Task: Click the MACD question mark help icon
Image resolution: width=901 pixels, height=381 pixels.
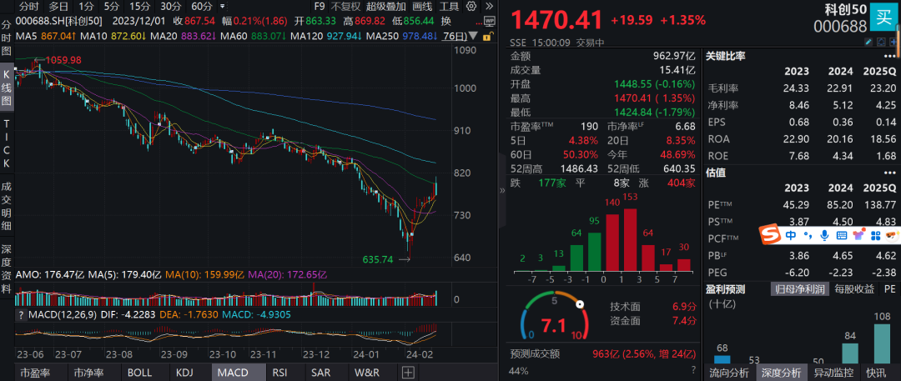Action: tap(22, 314)
